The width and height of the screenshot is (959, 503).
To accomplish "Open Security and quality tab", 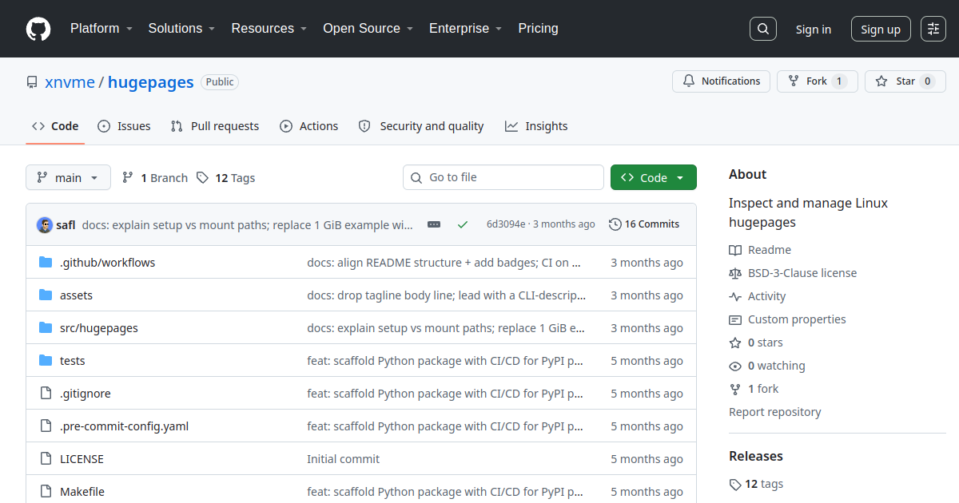I will tap(421, 126).
